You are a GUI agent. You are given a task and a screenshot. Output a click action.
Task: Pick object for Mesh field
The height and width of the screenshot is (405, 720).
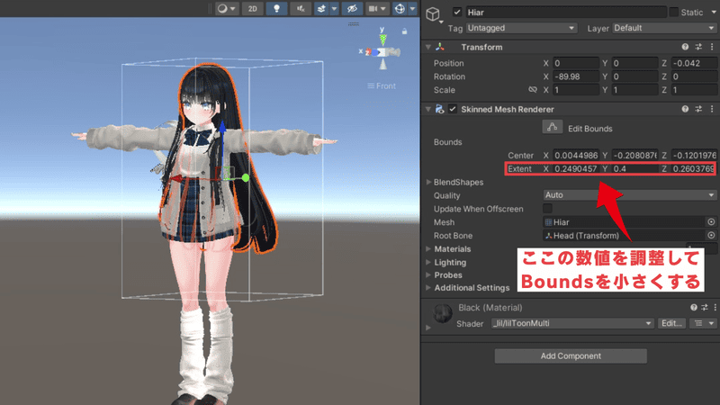click(711, 221)
